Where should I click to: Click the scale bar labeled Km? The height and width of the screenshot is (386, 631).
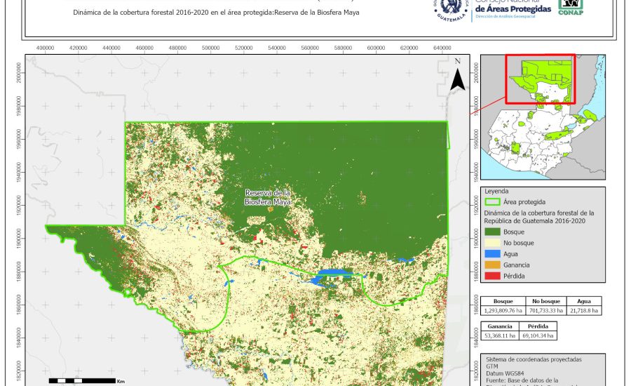pyautogui.click(x=81, y=380)
